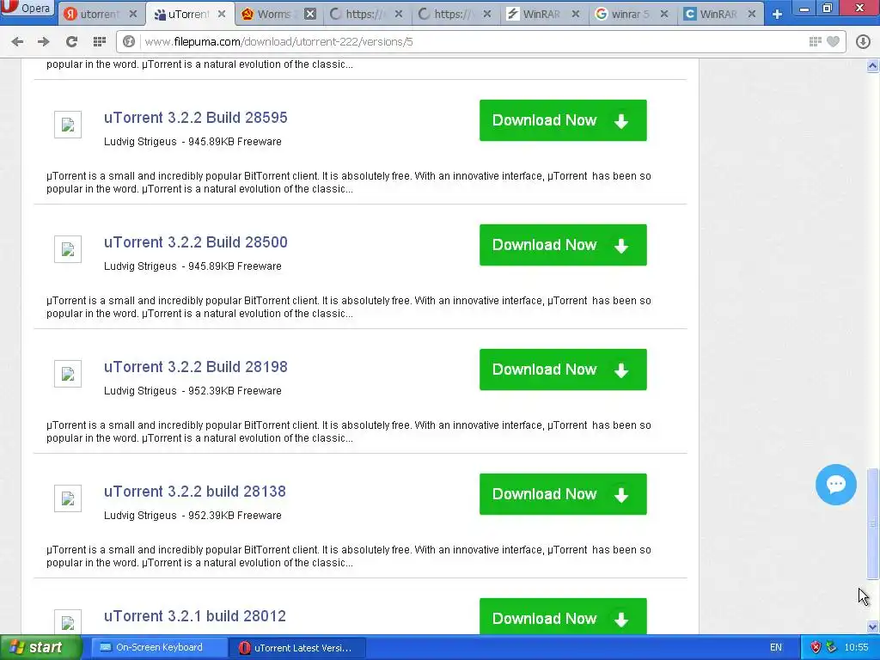
Task: Close the Yandex utorrent tab
Action: (133, 14)
